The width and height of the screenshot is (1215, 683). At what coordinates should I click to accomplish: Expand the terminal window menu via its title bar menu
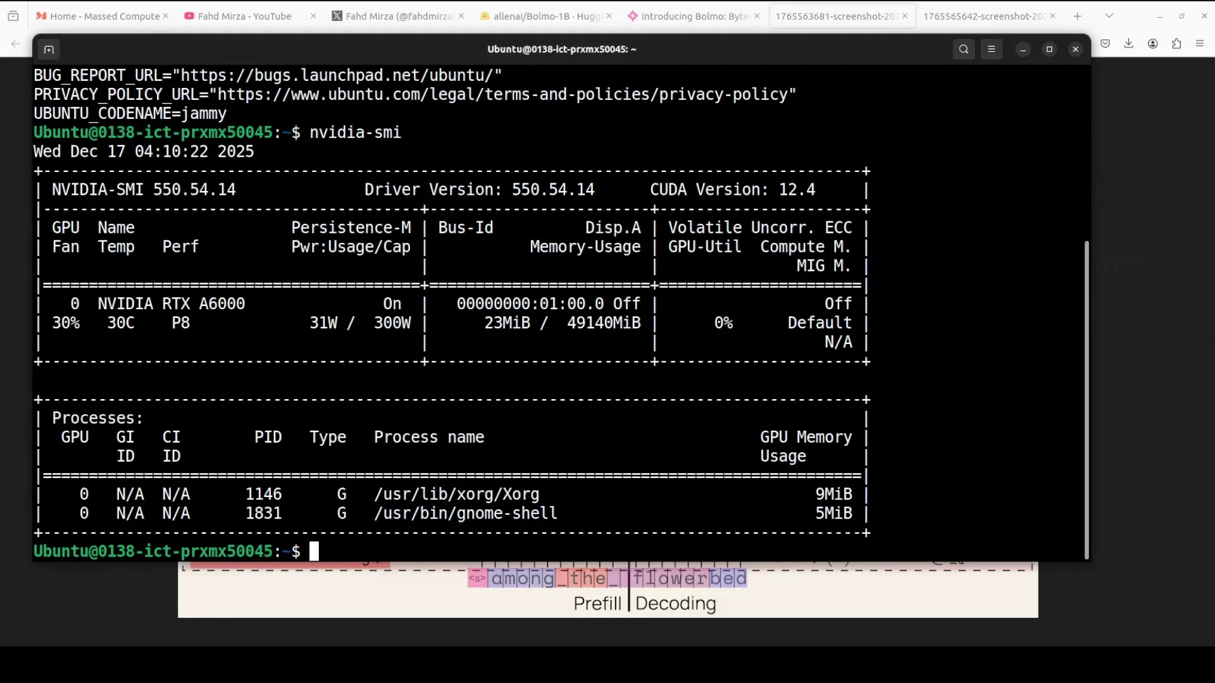[561, 49]
